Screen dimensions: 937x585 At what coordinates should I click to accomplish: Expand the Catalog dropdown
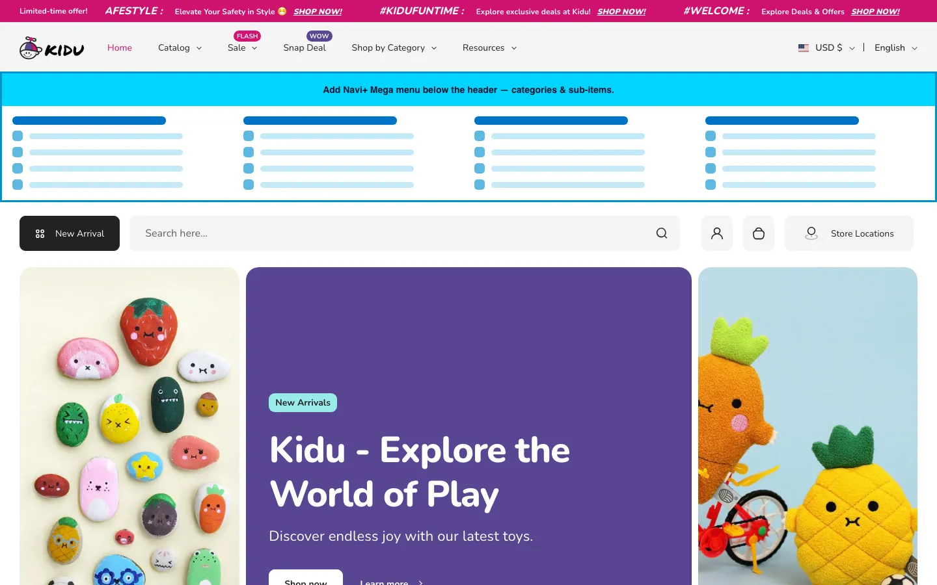[x=180, y=48]
